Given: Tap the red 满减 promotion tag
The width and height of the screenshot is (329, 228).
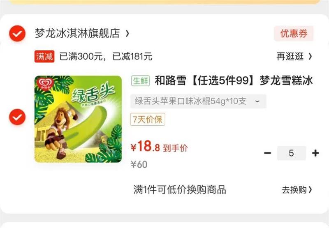Looking at the screenshot, I should click(44, 56).
